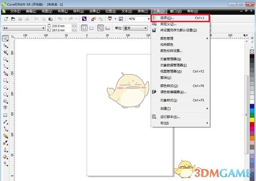Select the Text tool (字)
The width and height of the screenshot is (256, 181).
click(x=5, y=108)
